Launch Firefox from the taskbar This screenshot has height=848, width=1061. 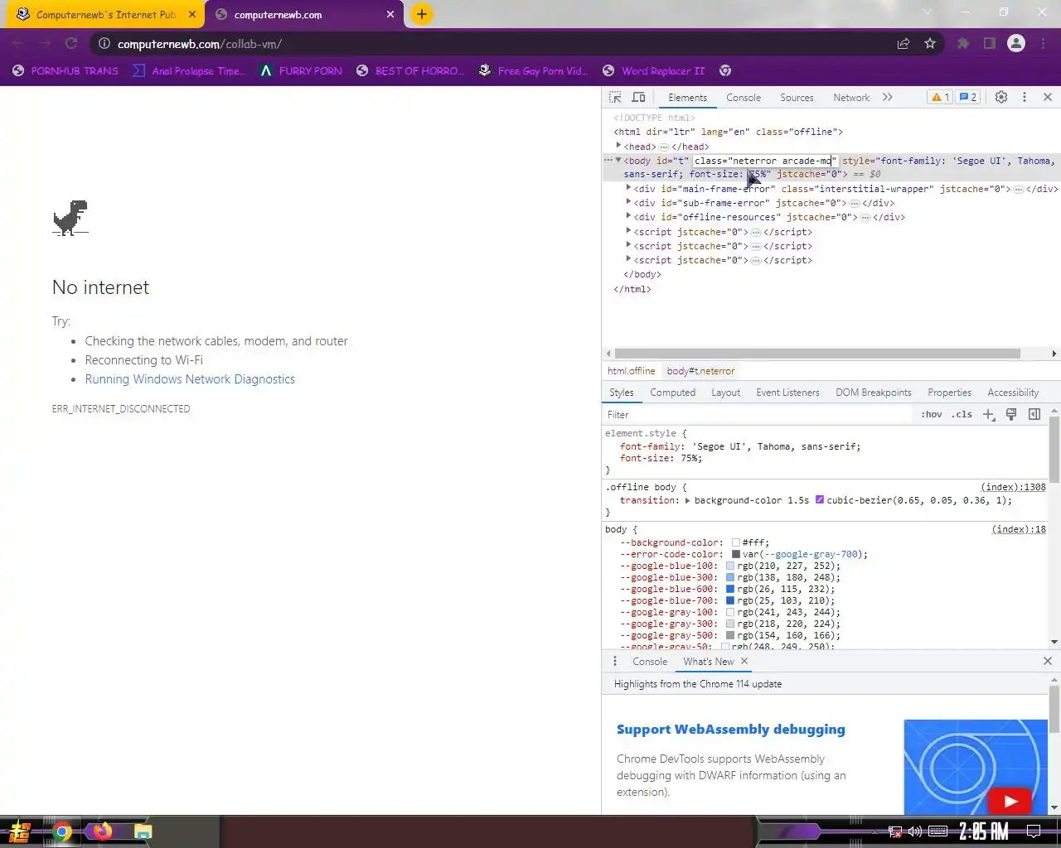pyautogui.click(x=103, y=831)
